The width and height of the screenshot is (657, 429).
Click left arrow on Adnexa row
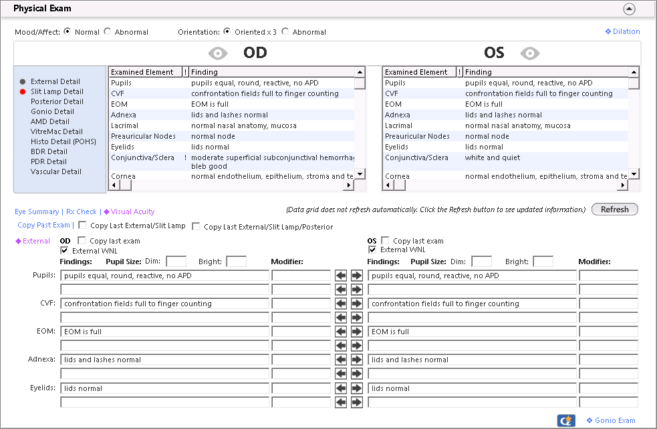coord(341,359)
